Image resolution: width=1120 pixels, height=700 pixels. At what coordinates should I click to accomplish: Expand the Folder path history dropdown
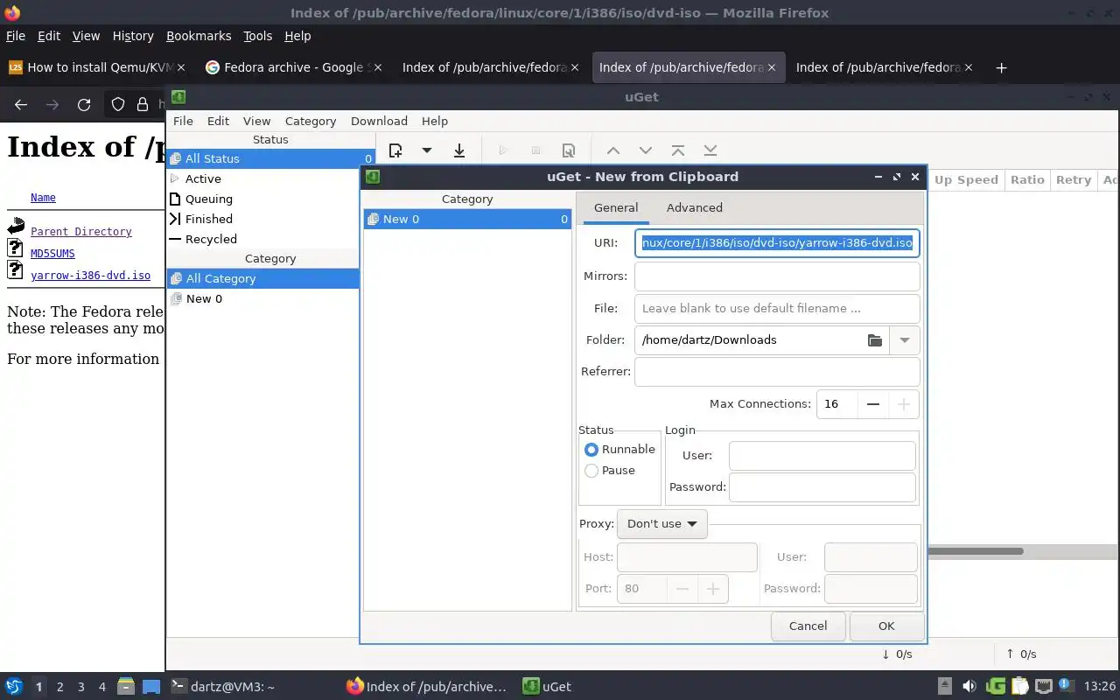tap(905, 340)
